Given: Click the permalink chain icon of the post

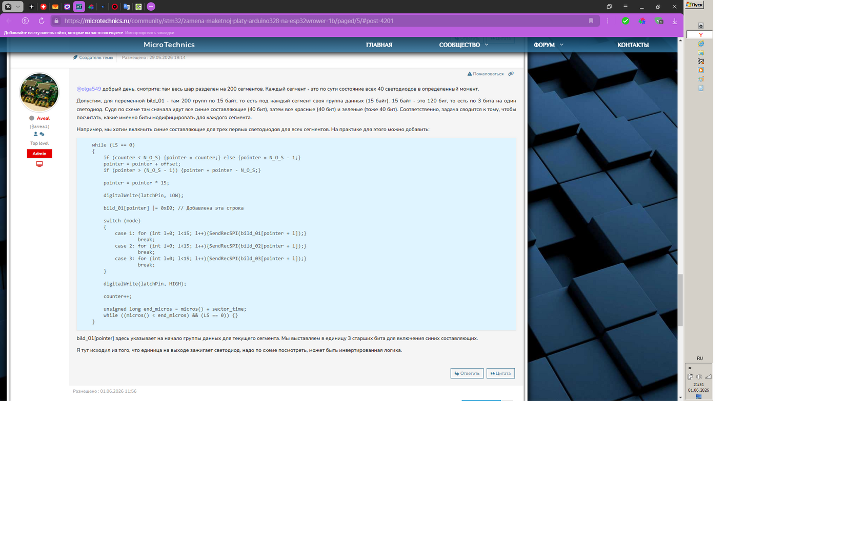Looking at the screenshot, I should 511,74.
